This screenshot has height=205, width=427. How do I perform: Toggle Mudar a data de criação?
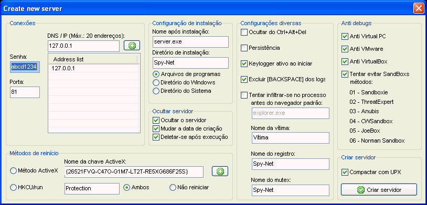[x=156, y=128]
